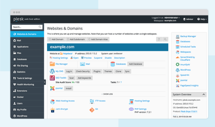The width and height of the screenshot is (215, 127).
Task: Select Websites & Domains in the sidebar
Action: (27, 34)
